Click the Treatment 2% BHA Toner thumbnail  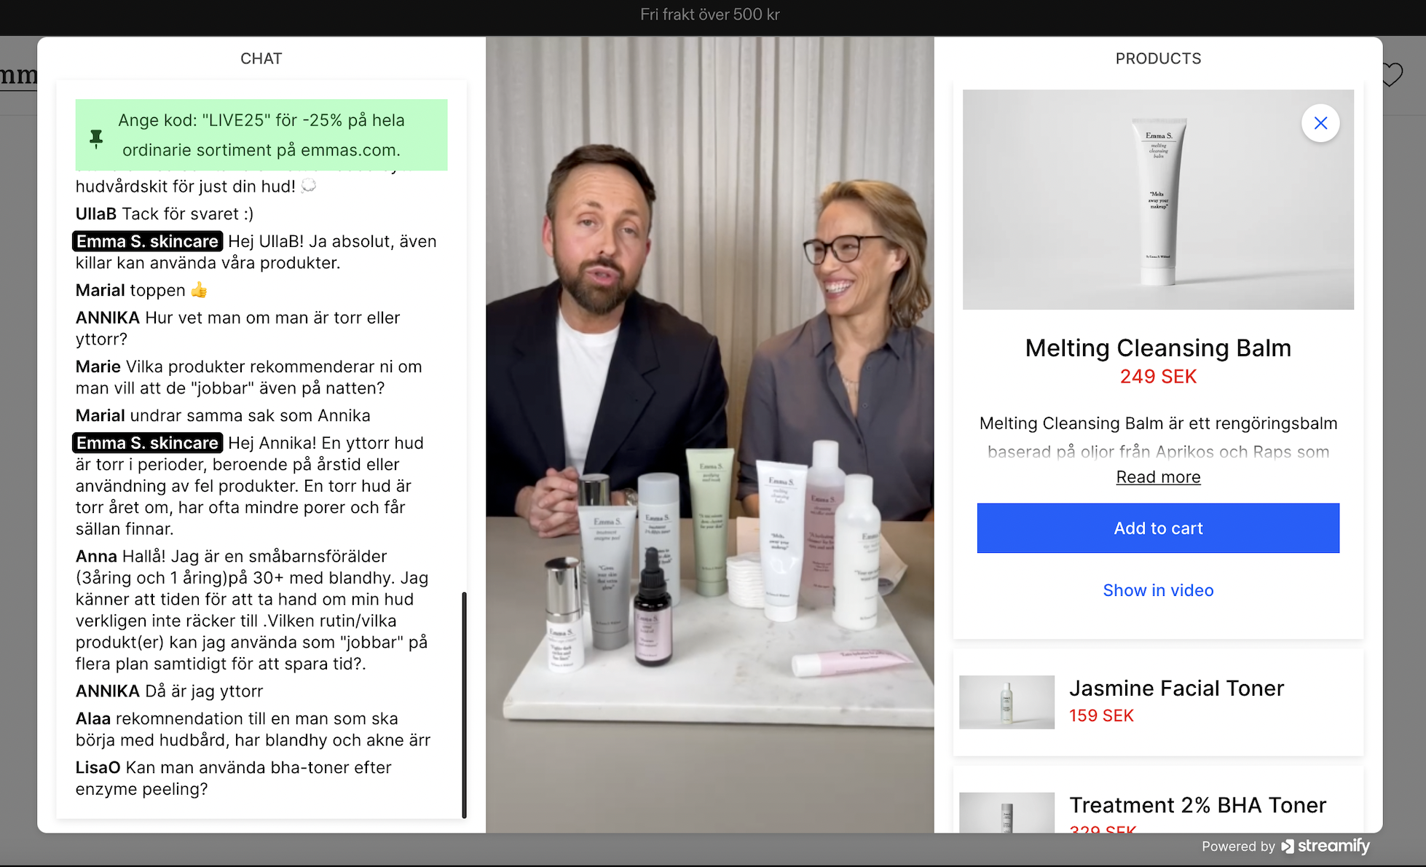tap(1007, 812)
